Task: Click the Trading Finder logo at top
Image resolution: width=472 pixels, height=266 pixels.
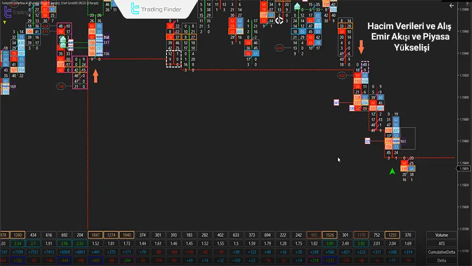Action: pyautogui.click(x=155, y=9)
